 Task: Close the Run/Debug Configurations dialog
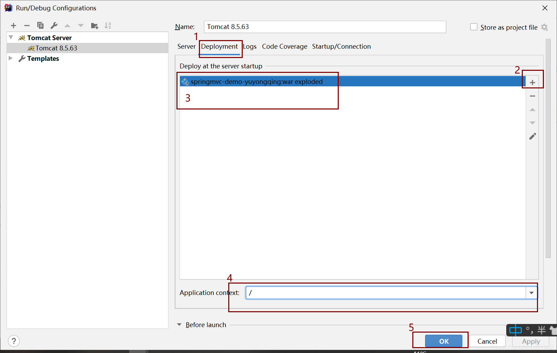click(545, 8)
